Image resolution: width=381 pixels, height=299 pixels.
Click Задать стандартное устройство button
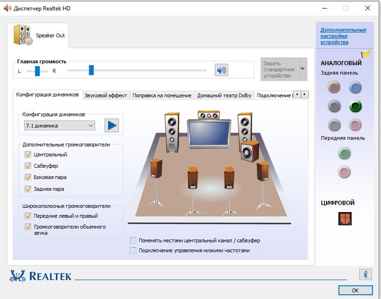tap(279, 69)
